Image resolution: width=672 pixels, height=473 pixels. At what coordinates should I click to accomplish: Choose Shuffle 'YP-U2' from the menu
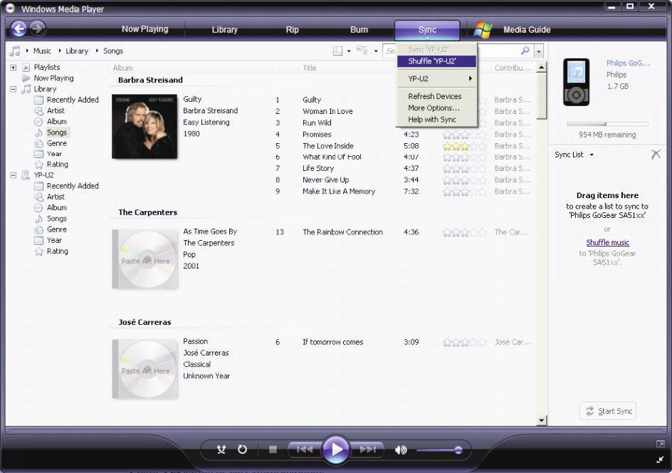tap(436, 61)
